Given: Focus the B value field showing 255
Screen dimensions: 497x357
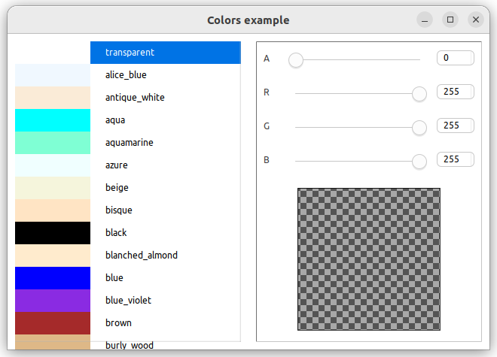Looking at the screenshot, I should tap(456, 159).
